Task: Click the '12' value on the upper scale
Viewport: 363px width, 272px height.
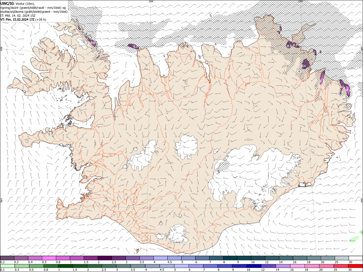Action: click(267, 262)
